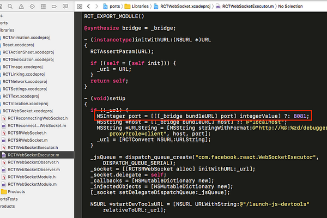Select the highlighted RCTWebSocketExecutor.m file
The image size is (327, 218).
[x=33, y=155]
